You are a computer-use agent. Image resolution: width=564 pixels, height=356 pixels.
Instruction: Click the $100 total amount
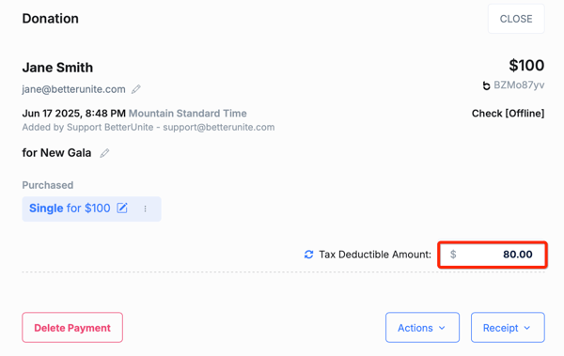pos(526,66)
